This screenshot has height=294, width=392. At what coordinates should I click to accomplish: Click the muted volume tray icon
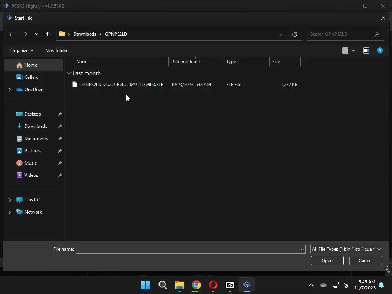point(345,285)
